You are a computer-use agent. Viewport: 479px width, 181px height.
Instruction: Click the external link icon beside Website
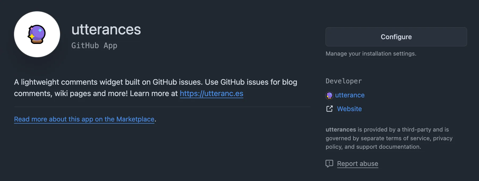[329, 109]
